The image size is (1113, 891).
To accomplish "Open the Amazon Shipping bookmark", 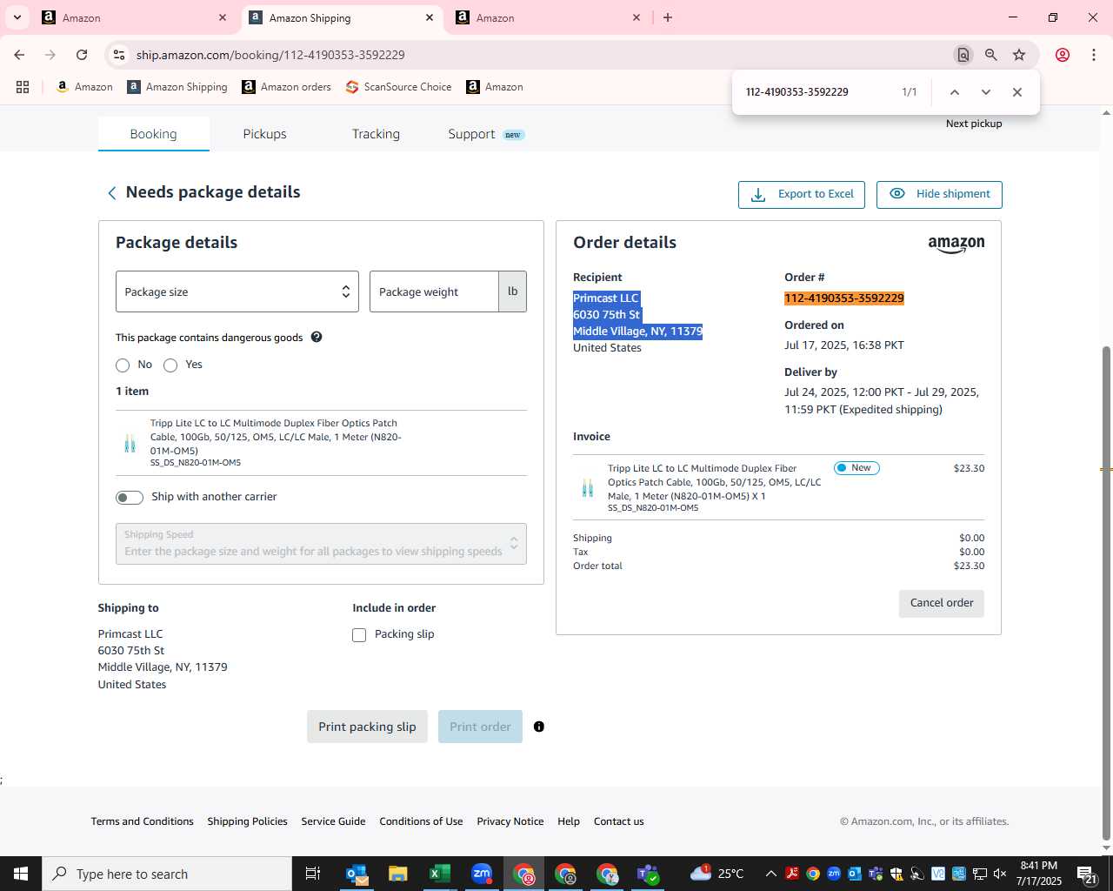I will (177, 87).
